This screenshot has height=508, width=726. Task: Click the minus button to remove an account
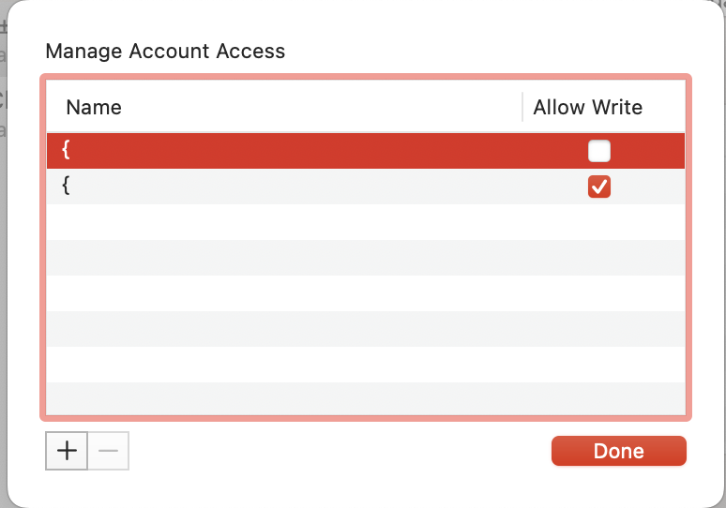[109, 451]
